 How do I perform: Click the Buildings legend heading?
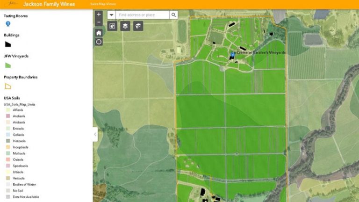[x=11, y=35]
